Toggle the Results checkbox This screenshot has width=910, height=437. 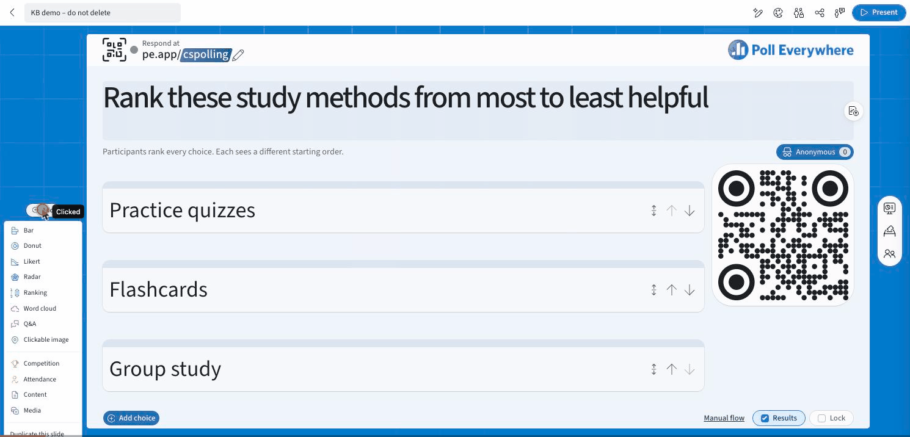coord(779,418)
